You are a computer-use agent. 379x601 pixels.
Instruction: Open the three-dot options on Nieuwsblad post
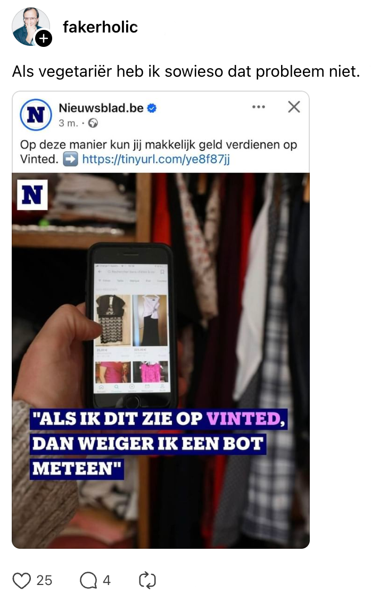click(x=259, y=107)
